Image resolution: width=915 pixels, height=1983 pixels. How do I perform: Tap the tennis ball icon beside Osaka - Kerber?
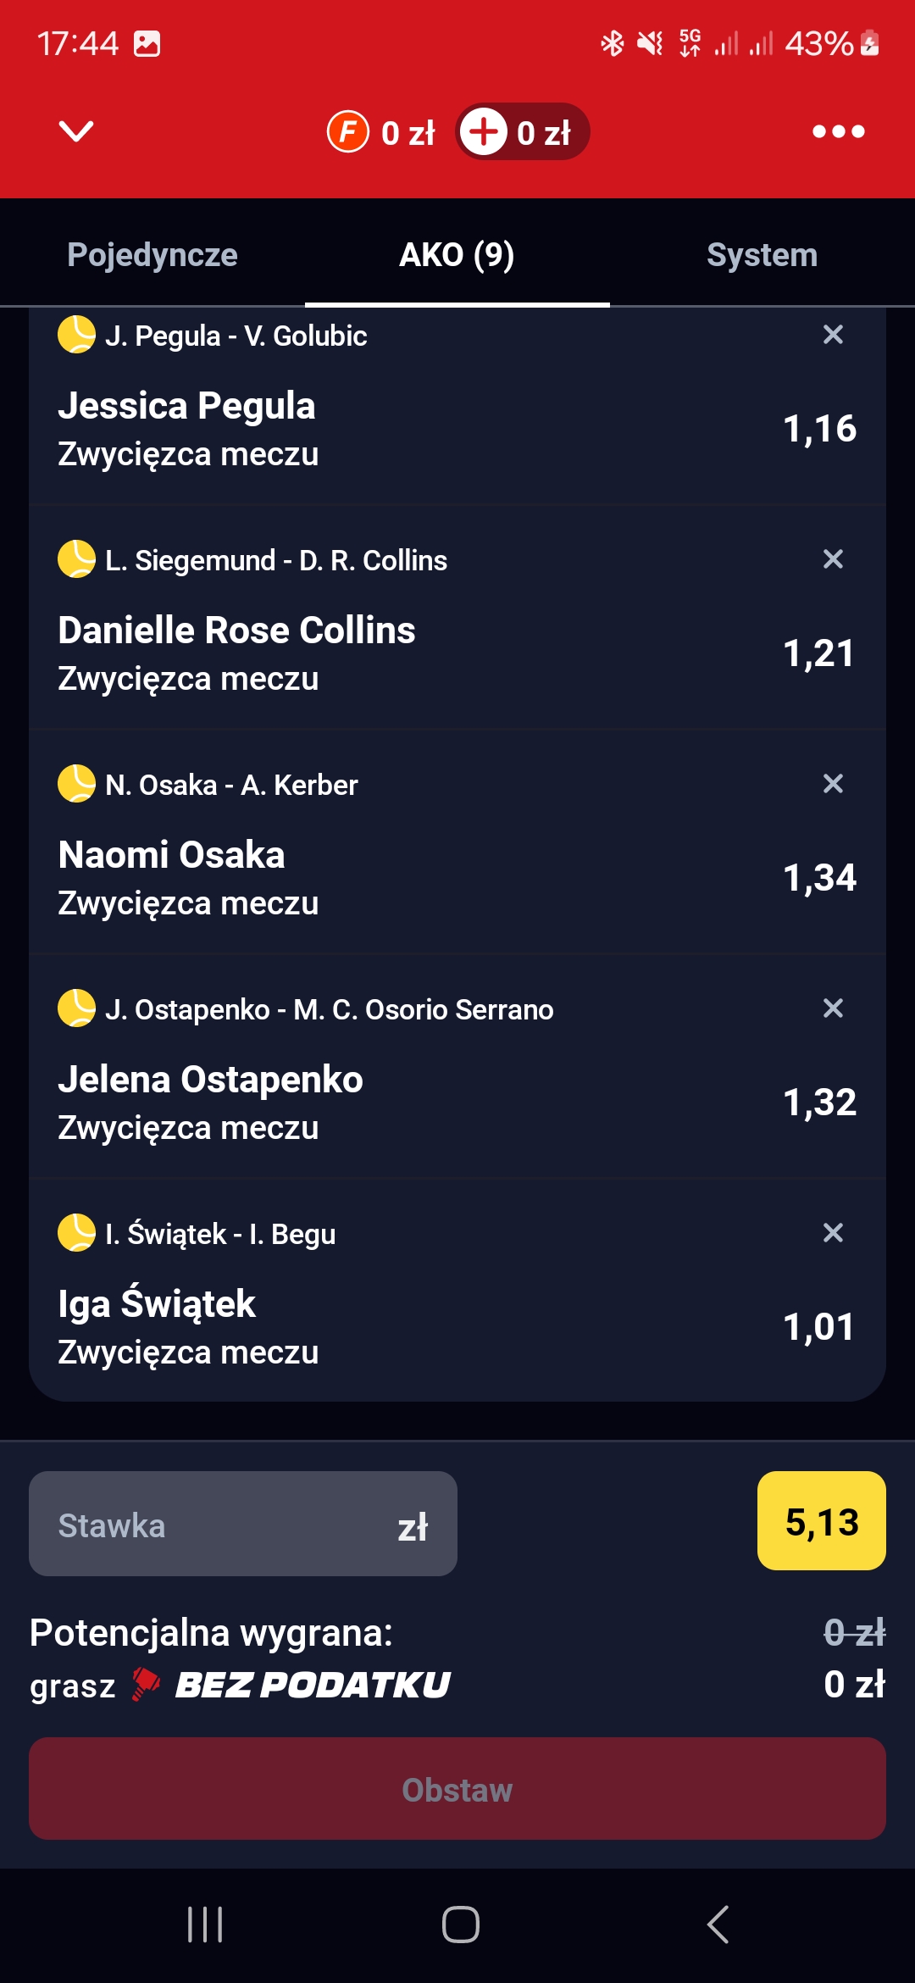pos(76,784)
